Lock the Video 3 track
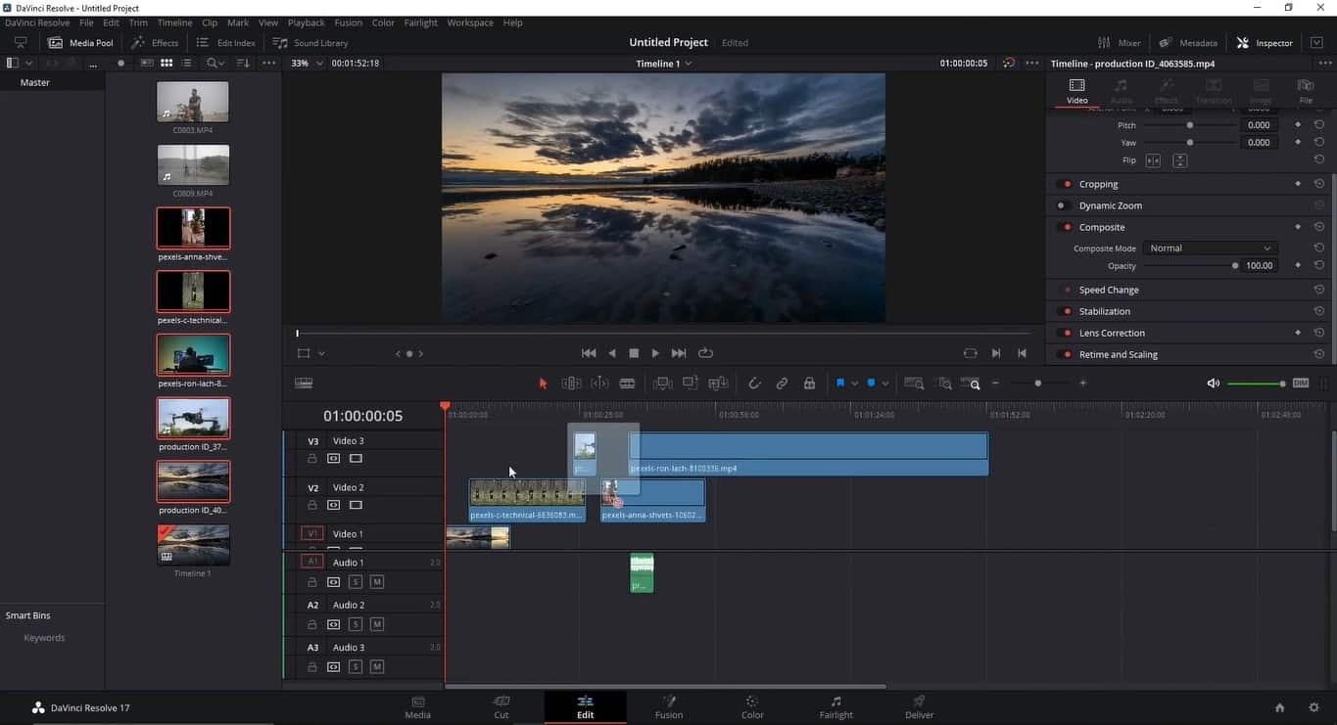The height and width of the screenshot is (725, 1337). (312, 458)
